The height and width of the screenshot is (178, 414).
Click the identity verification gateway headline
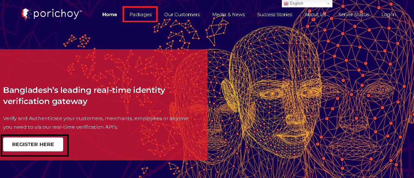[84, 96]
